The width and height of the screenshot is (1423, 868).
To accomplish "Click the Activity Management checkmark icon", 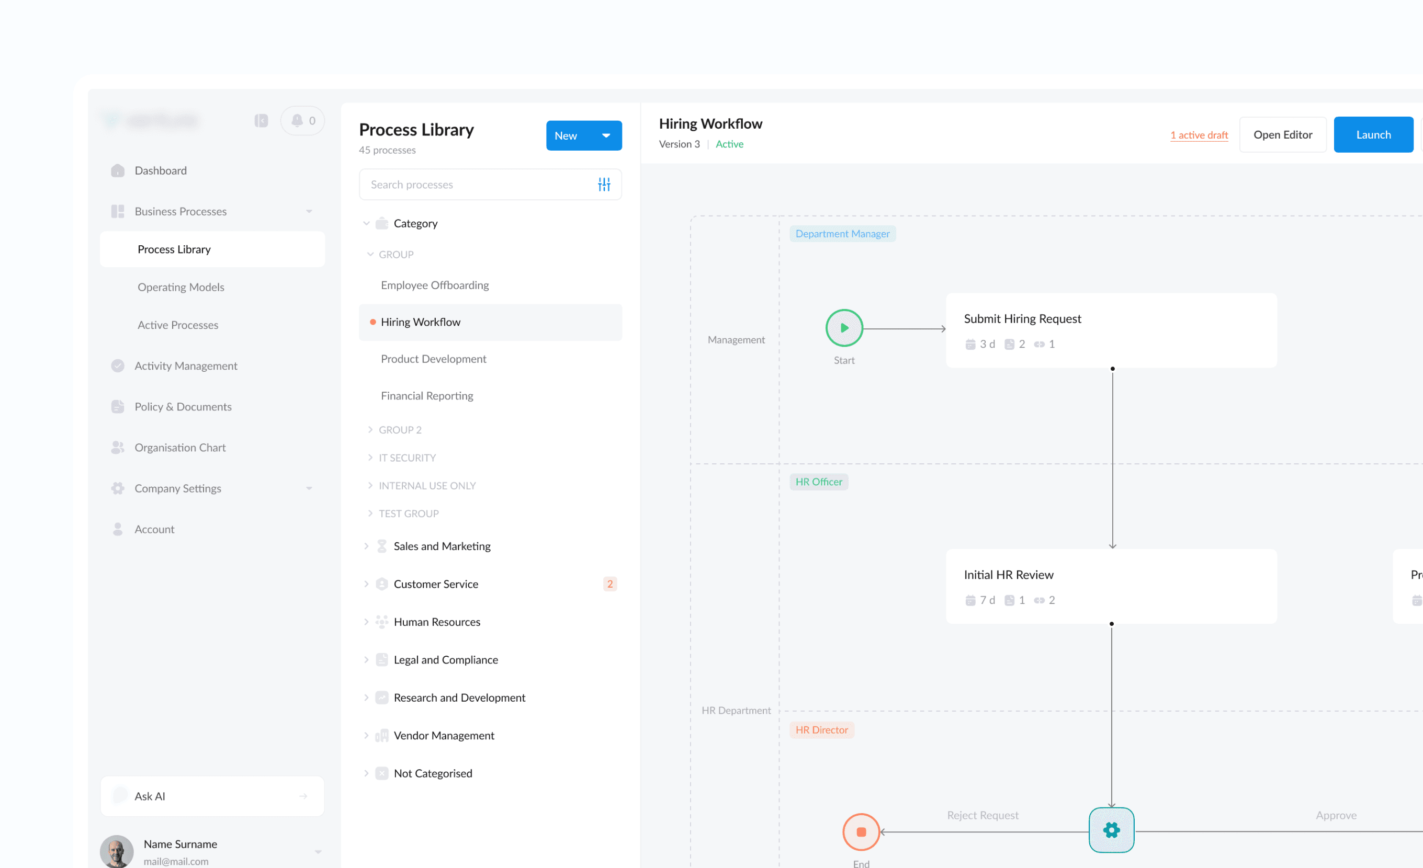I will (118, 366).
